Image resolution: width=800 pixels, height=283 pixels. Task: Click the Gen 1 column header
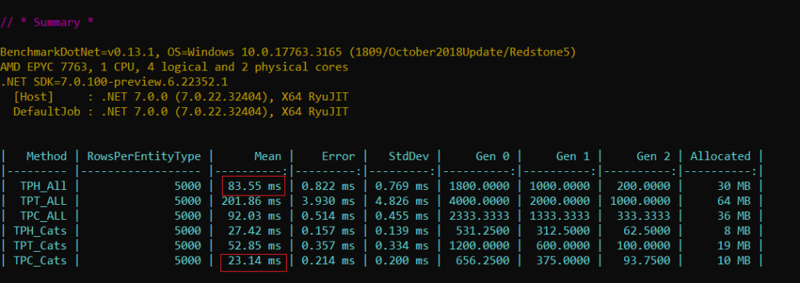coord(573,156)
